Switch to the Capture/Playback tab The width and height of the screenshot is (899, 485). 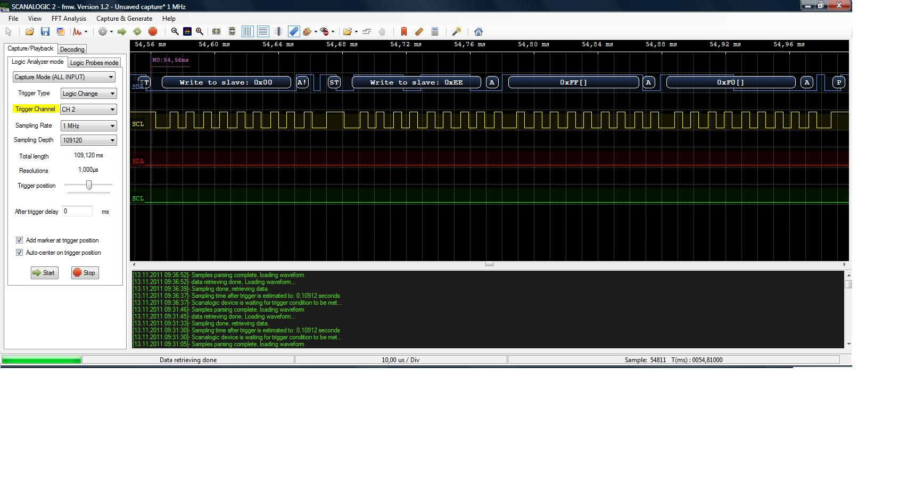pyautogui.click(x=30, y=48)
